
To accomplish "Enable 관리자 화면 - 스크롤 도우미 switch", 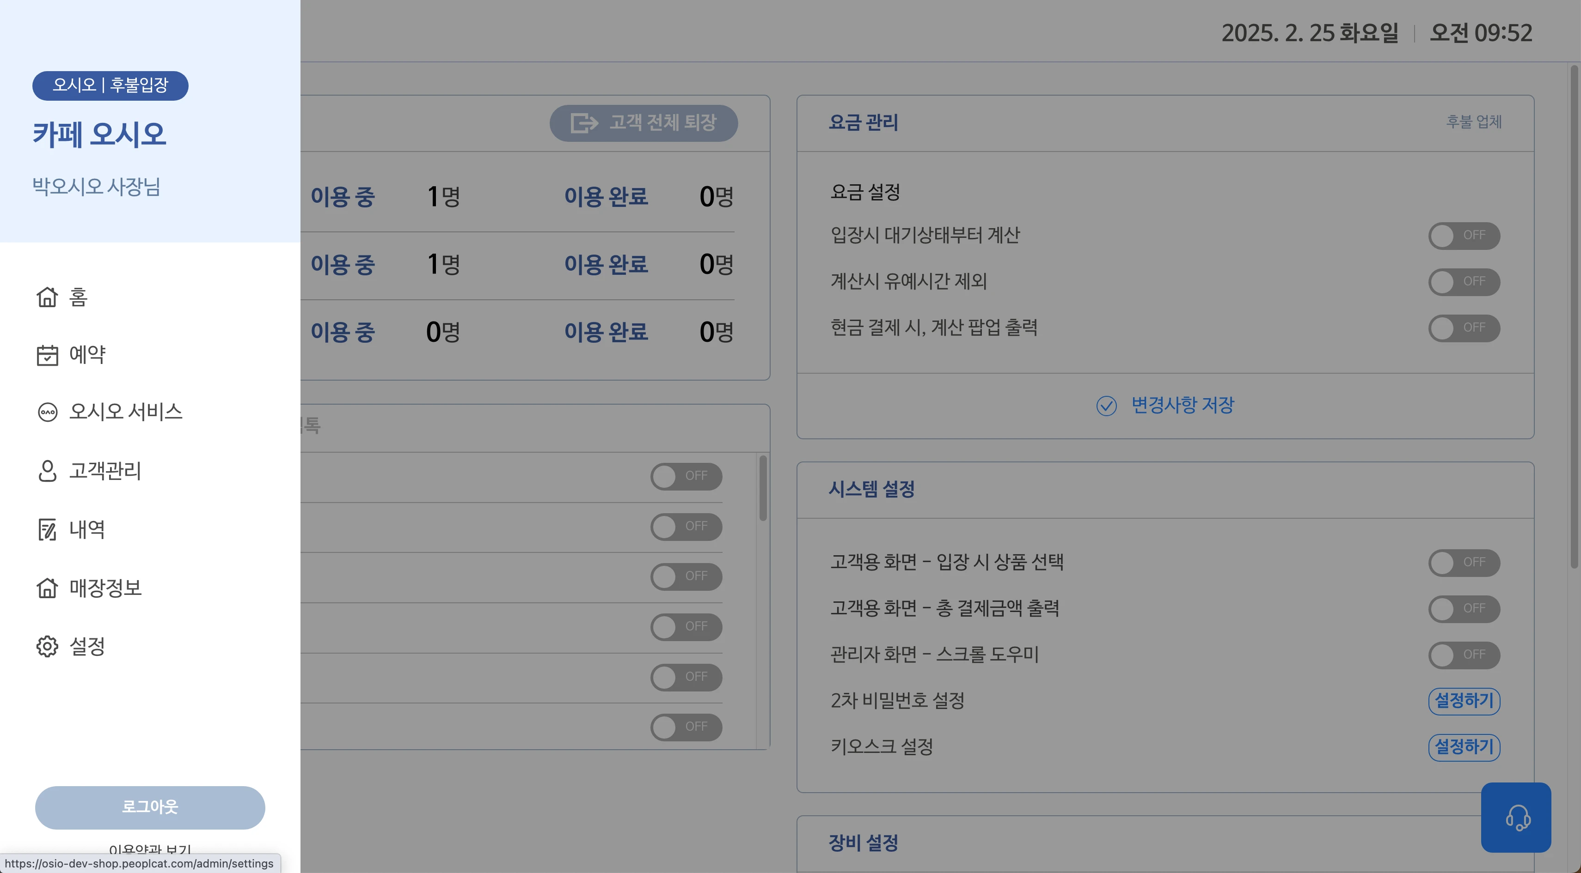I will pos(1464,655).
